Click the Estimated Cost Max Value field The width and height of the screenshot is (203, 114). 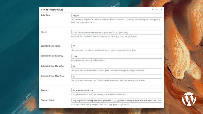click(117, 77)
